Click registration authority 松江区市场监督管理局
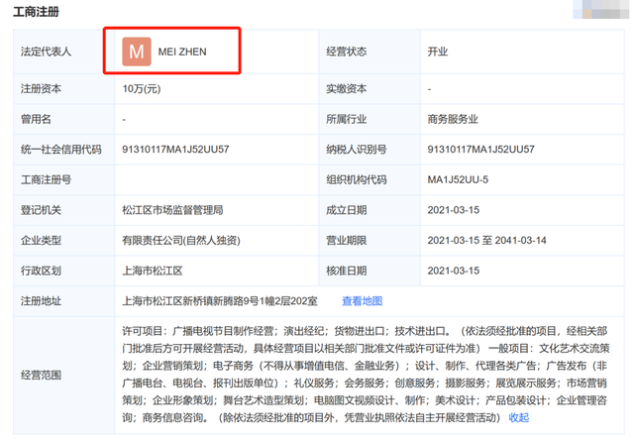This screenshot has height=442, width=634. (x=172, y=210)
